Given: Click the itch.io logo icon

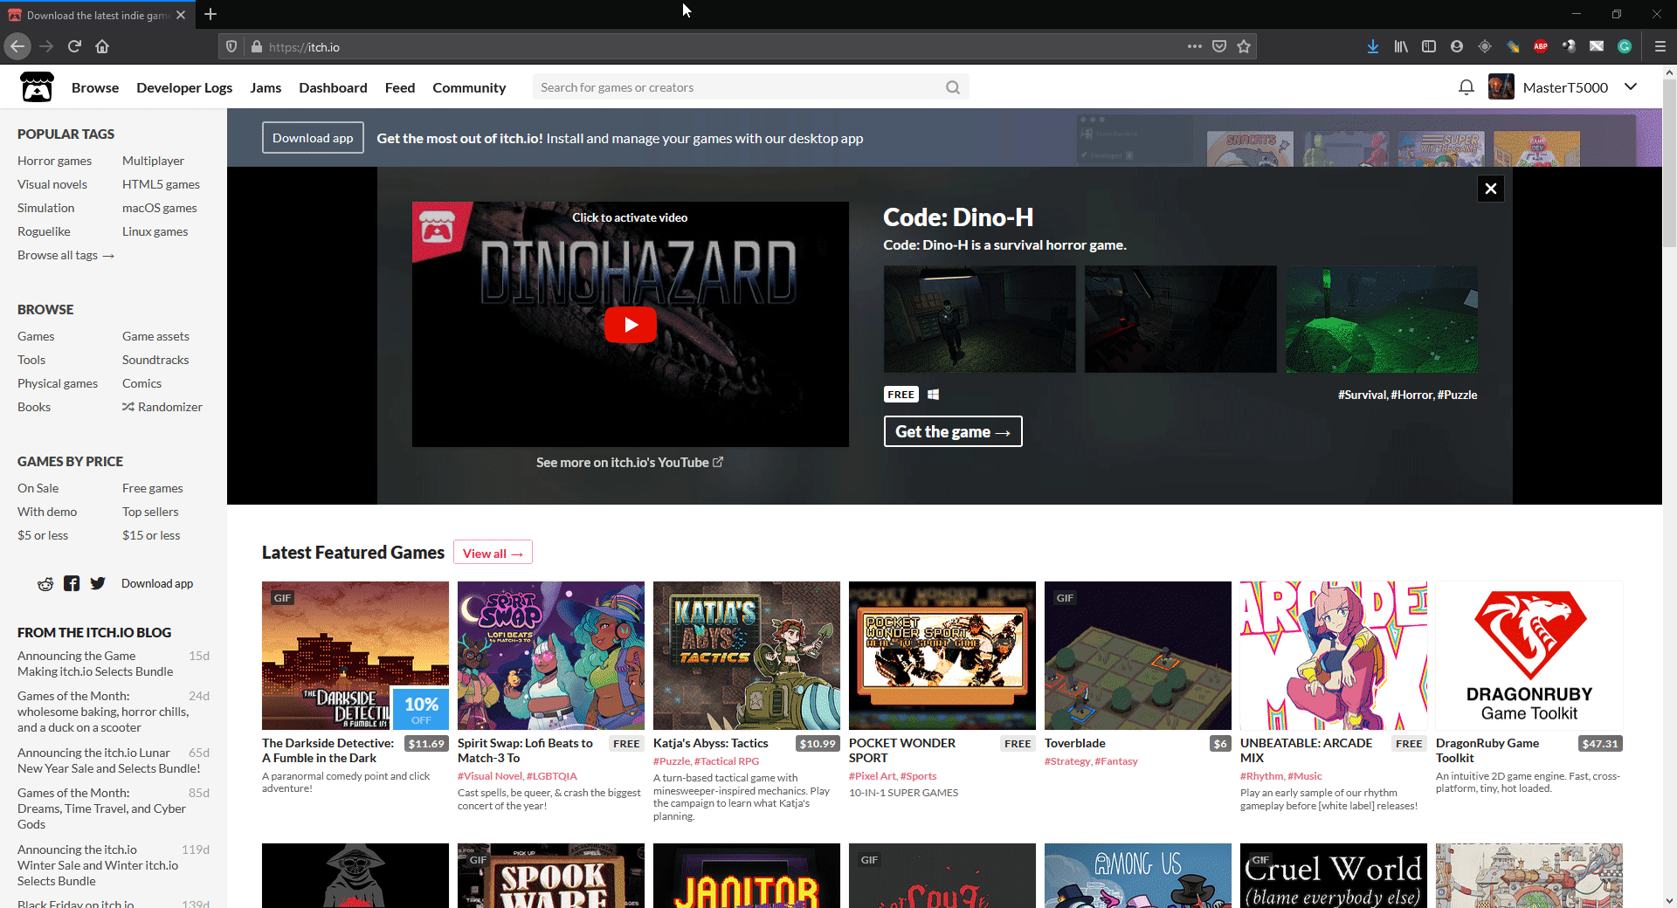Looking at the screenshot, I should tap(37, 87).
